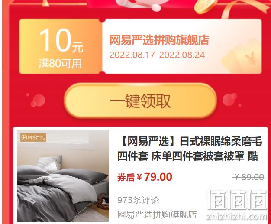
Task: Click the 网易严选 logo badge on image
Action: click(x=33, y=137)
